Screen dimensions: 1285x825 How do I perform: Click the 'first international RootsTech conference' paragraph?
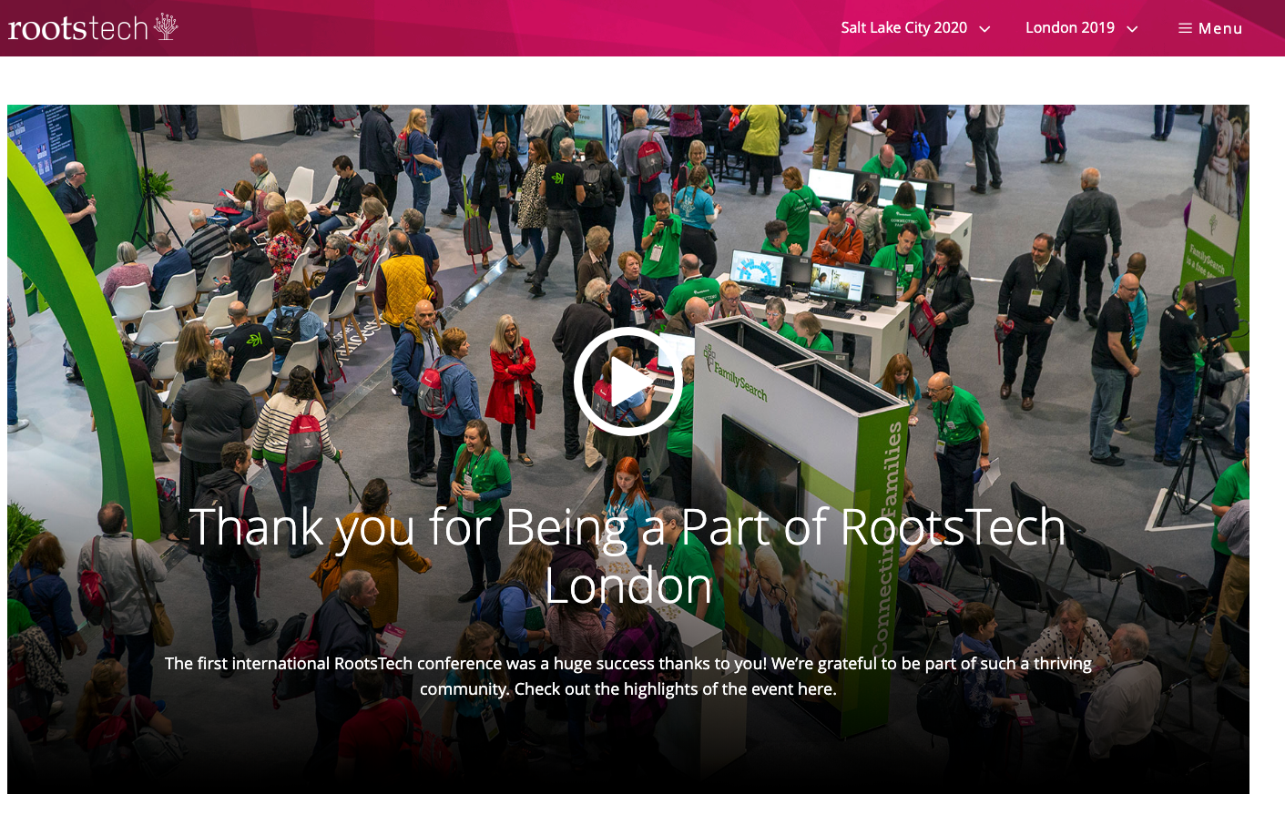[628, 676]
